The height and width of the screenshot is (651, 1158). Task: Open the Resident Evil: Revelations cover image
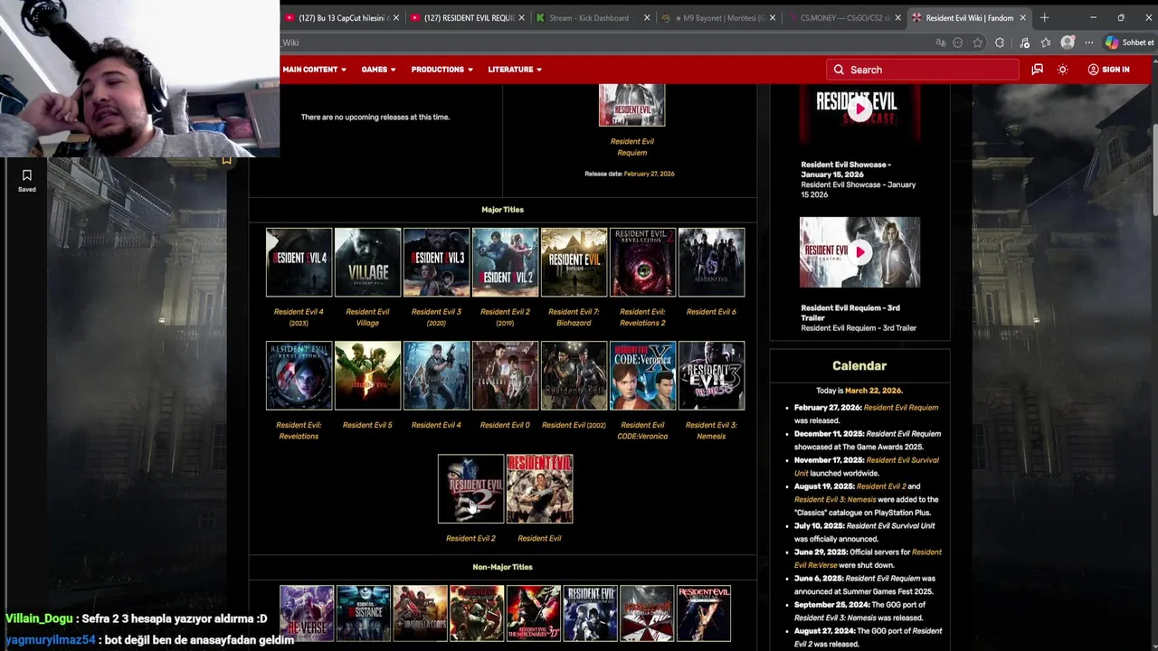point(299,375)
